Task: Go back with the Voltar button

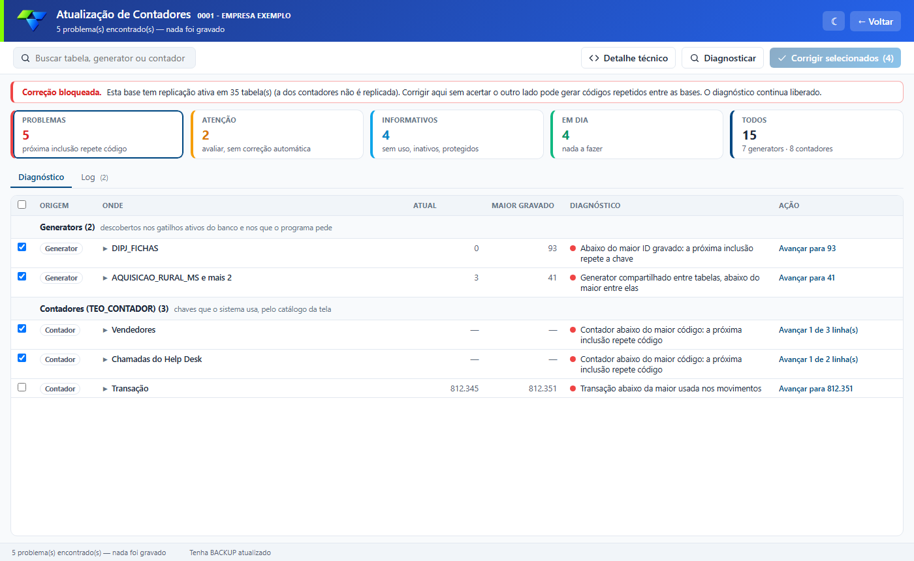Action: [x=875, y=21]
